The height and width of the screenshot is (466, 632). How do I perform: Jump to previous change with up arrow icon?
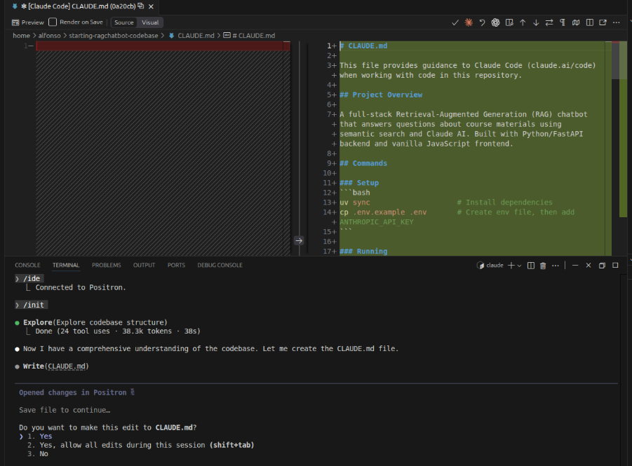pos(522,22)
